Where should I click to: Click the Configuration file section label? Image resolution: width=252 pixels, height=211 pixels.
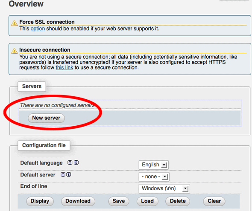(44, 145)
